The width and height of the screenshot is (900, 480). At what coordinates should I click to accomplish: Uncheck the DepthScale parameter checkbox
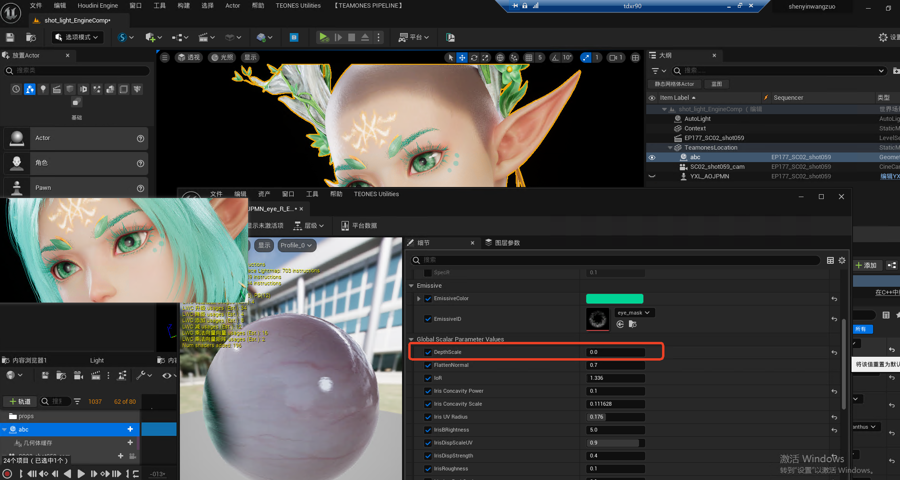point(428,352)
